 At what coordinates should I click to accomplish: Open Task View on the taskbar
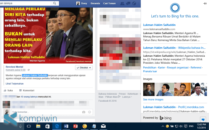coord(29,126)
